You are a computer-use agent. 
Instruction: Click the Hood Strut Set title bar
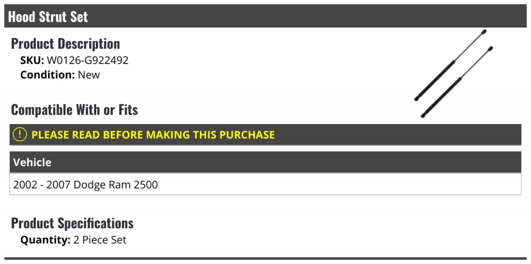265,16
